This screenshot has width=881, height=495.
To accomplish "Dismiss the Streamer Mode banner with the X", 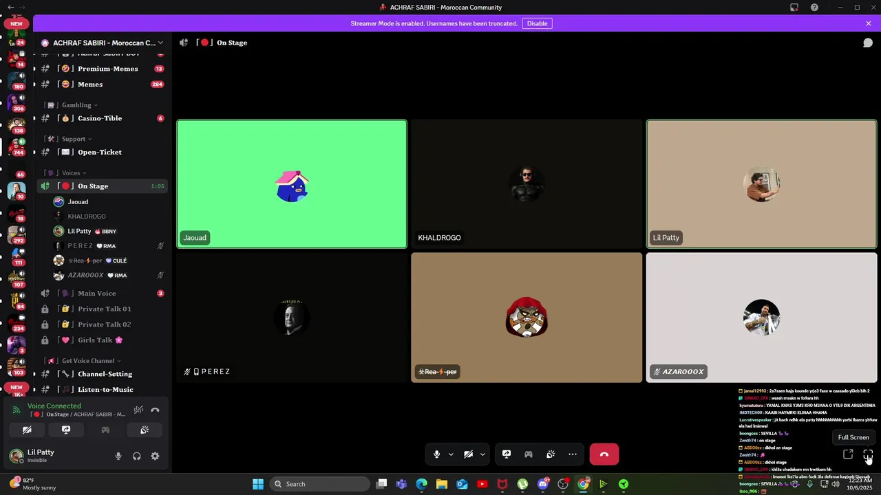I will click(869, 23).
